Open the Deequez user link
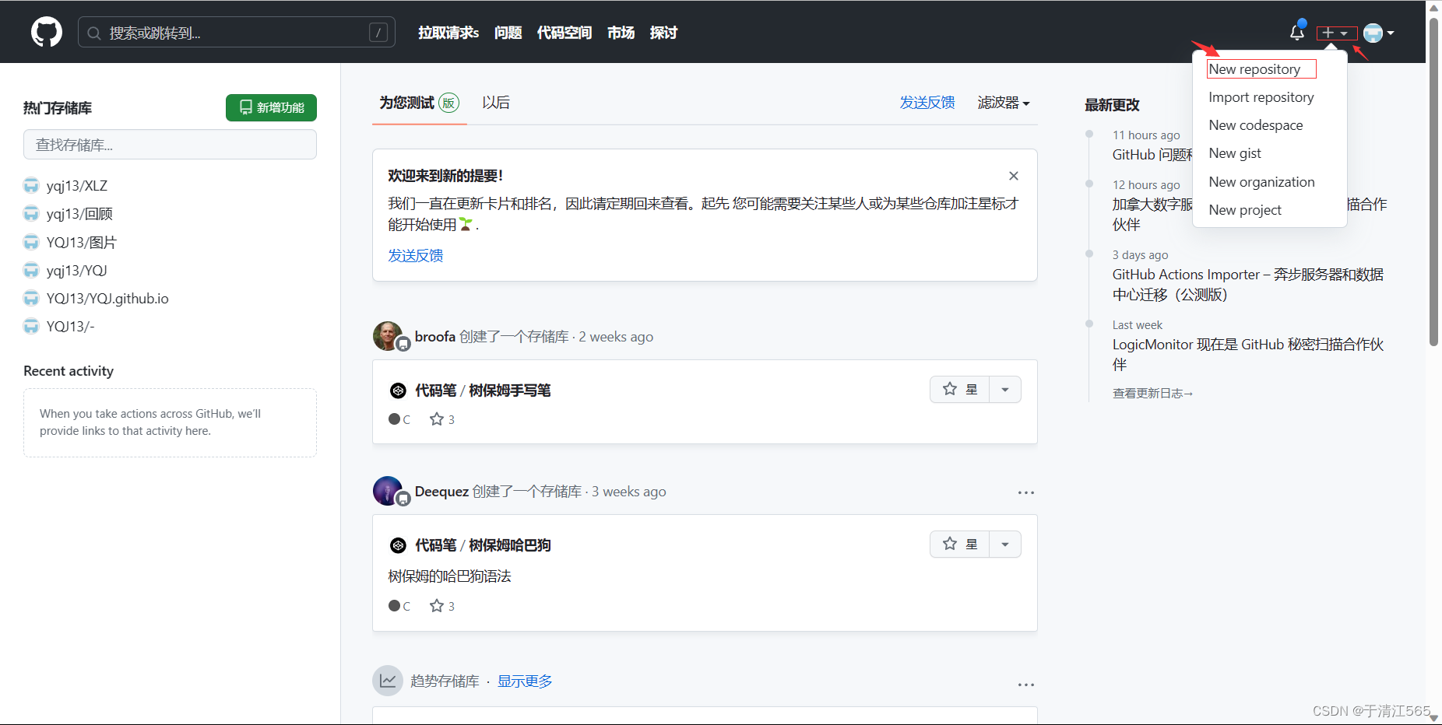The image size is (1442, 725). click(x=441, y=492)
